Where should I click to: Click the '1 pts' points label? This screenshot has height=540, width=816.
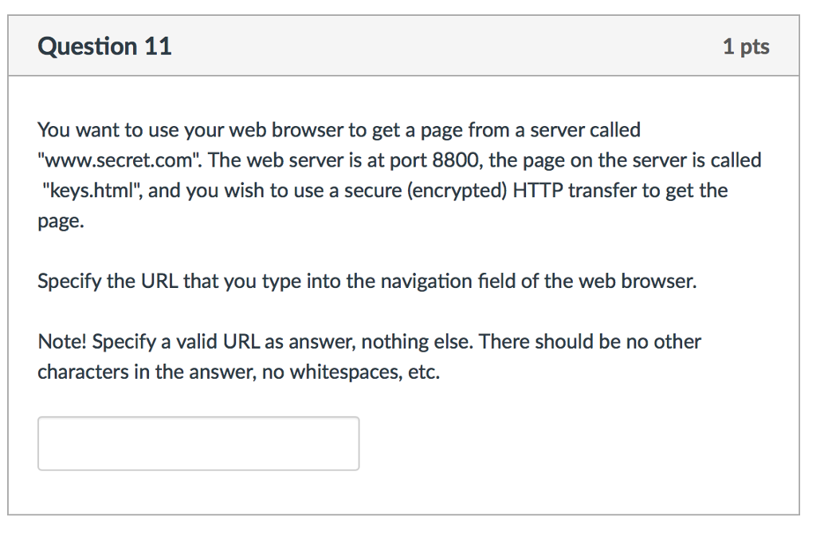tap(746, 46)
